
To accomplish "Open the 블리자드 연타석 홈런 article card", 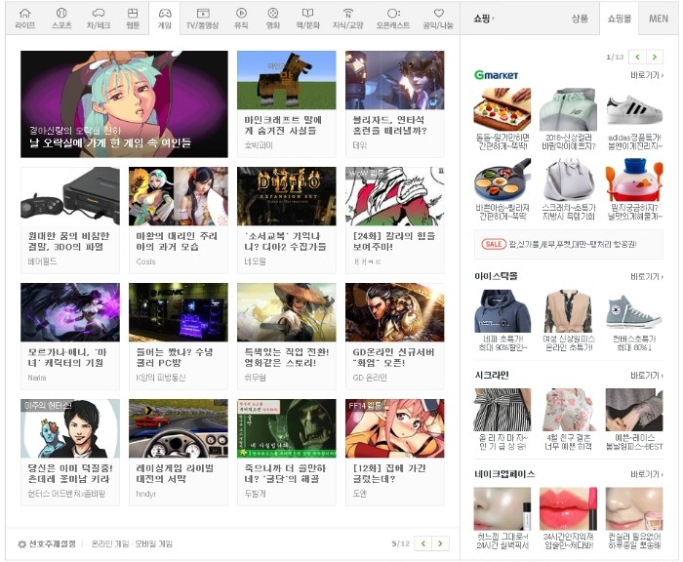I will point(394,104).
